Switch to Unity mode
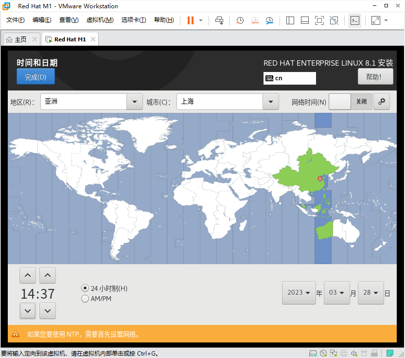The image size is (405, 358). [x=334, y=20]
